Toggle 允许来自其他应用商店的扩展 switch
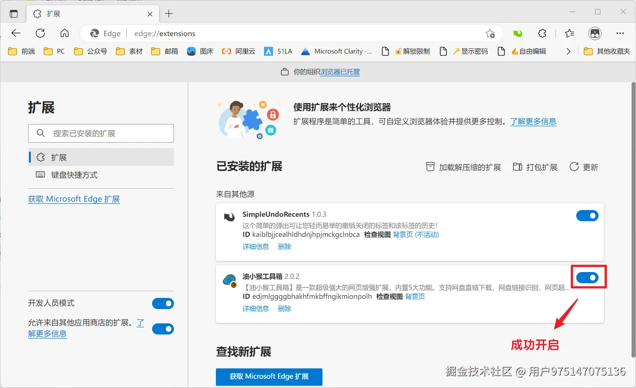The width and height of the screenshot is (636, 388). (x=163, y=329)
